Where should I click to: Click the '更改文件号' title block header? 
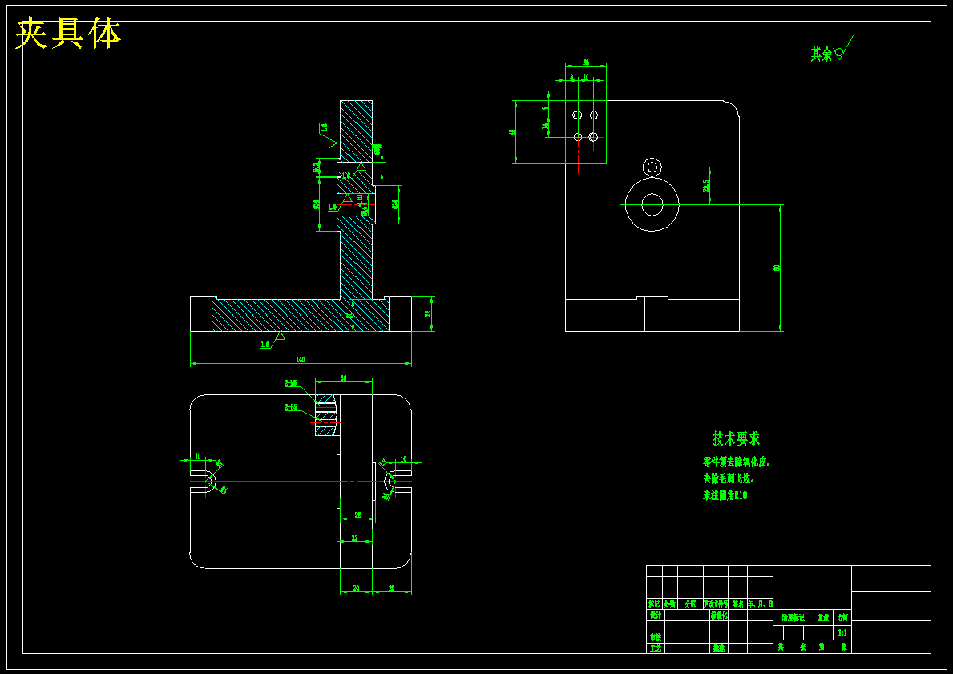[x=716, y=604]
